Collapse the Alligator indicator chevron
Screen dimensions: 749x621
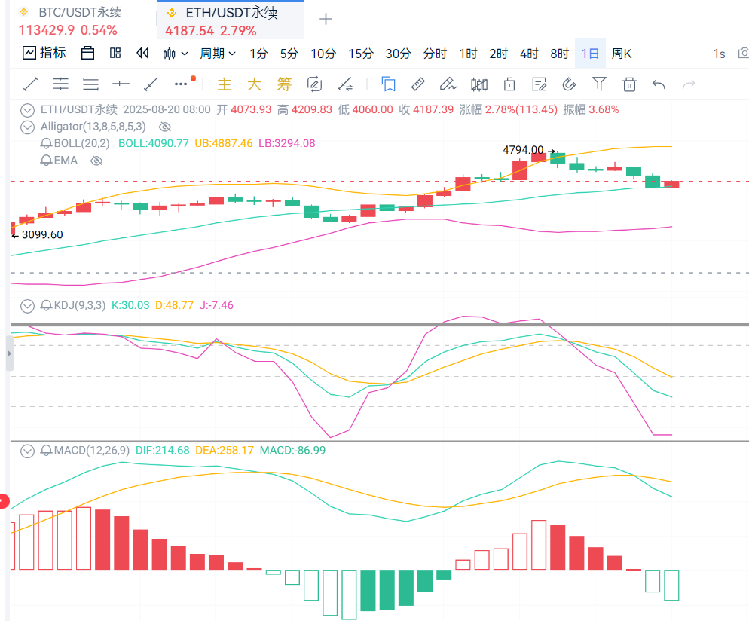click(27, 127)
